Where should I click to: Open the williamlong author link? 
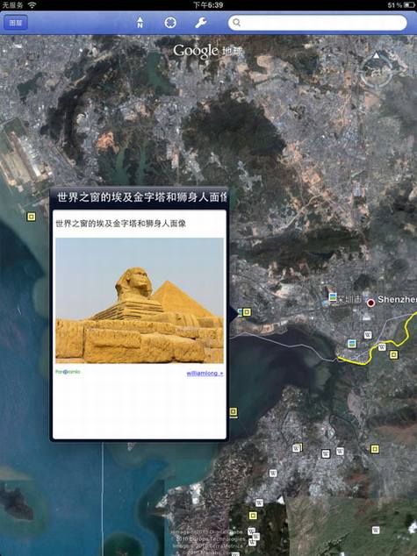pyautogui.click(x=205, y=374)
